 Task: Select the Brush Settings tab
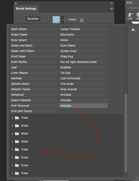pyautogui.click(x=26, y=8)
